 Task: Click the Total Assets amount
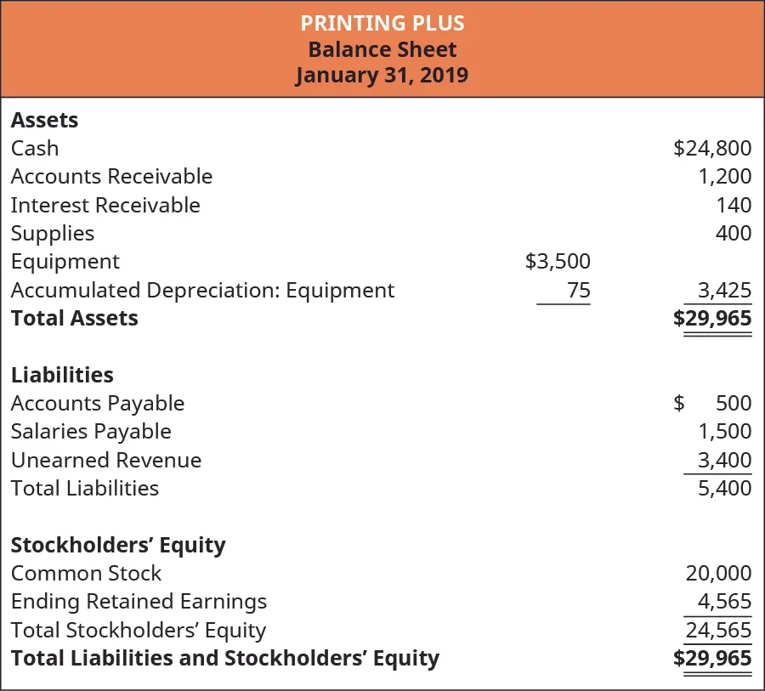click(712, 319)
